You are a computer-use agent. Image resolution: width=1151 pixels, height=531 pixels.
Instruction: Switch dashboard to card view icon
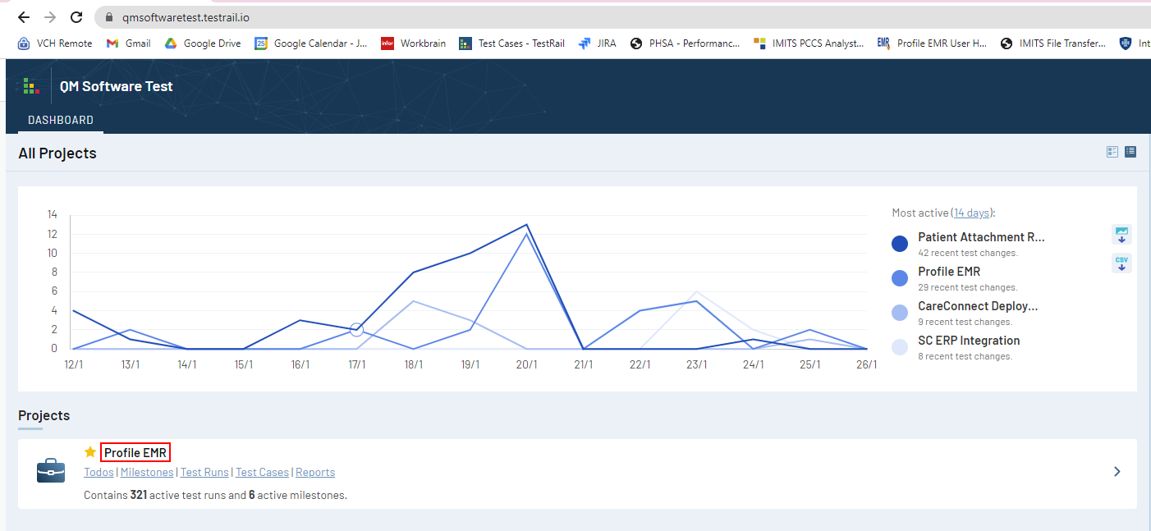[1112, 151]
